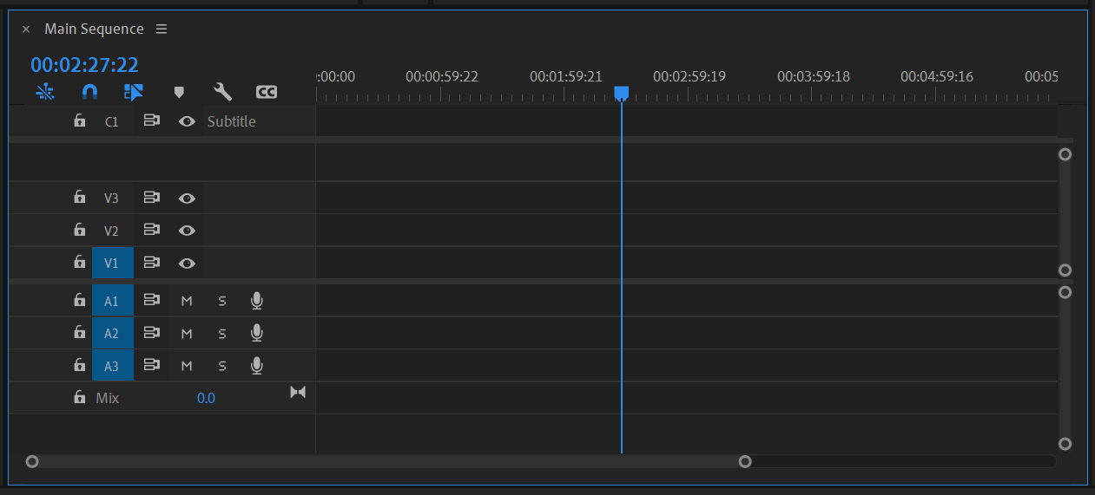Toggle V1 track targeting
Viewport: 1095px width, 495px height.
coord(113,263)
